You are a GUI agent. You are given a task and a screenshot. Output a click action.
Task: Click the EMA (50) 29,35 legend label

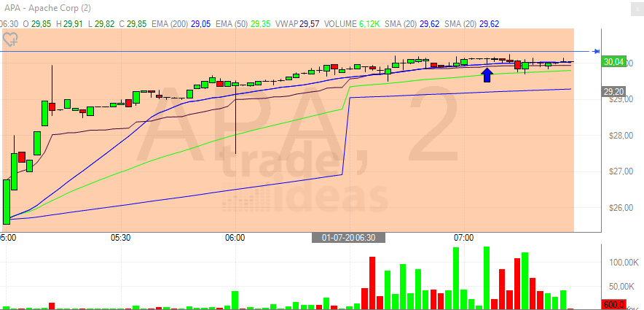pyautogui.click(x=242, y=24)
